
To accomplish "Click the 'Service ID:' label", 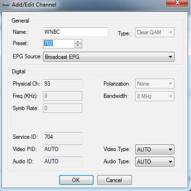I will (25, 137).
